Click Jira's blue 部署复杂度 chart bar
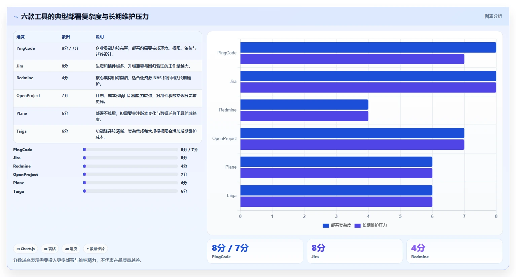 coord(368,76)
